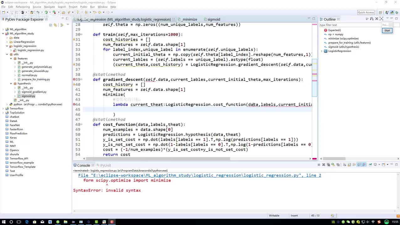Select 'minimize (scipy.optimize)' in Outline
This screenshot has width=400, height=225.
point(343,38)
